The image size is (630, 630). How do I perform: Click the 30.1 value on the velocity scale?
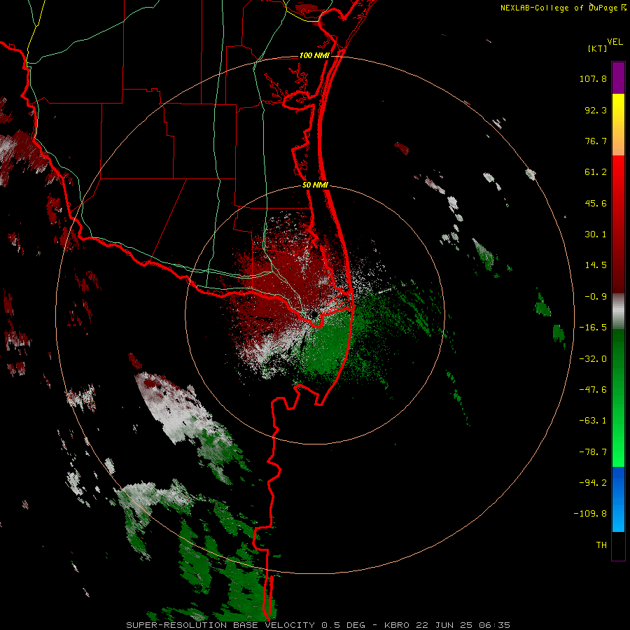coord(596,234)
